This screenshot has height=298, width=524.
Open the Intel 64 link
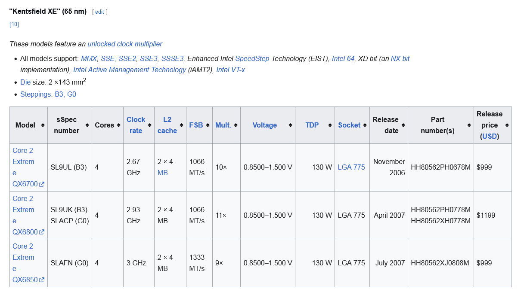coord(343,58)
